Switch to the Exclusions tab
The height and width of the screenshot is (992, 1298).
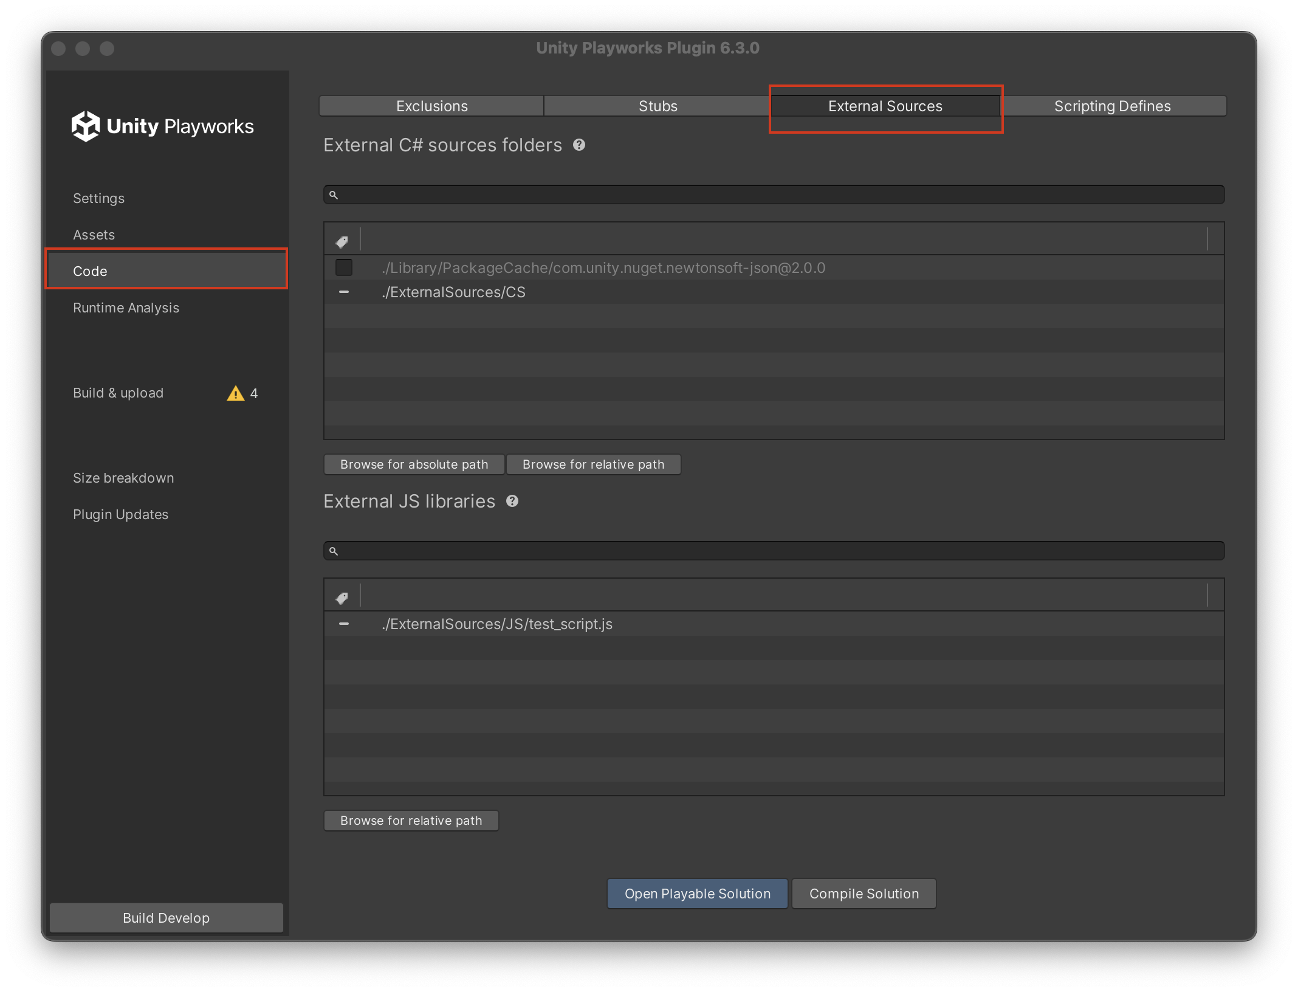click(431, 106)
